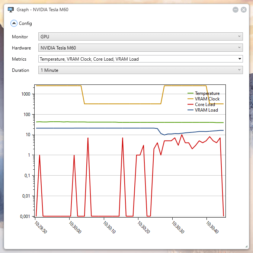This screenshot has width=253, height=253.
Task: Open the Monitor GPU dropdown
Action: (x=140, y=36)
